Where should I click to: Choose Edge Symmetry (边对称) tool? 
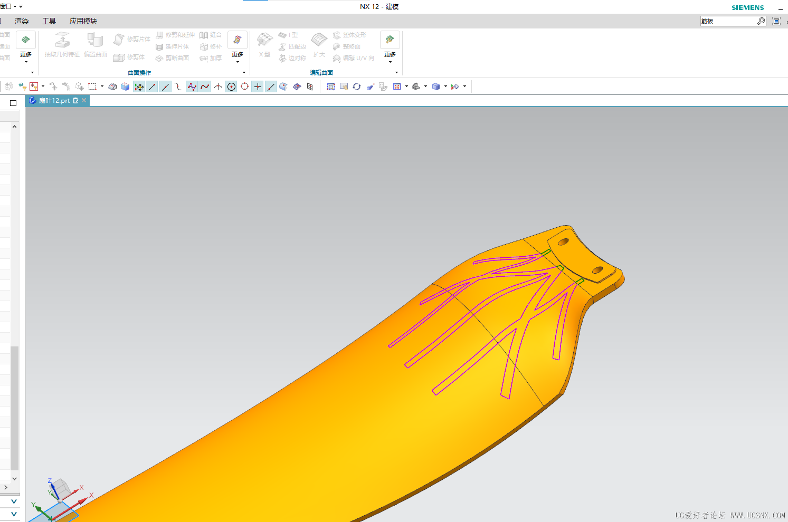point(292,58)
